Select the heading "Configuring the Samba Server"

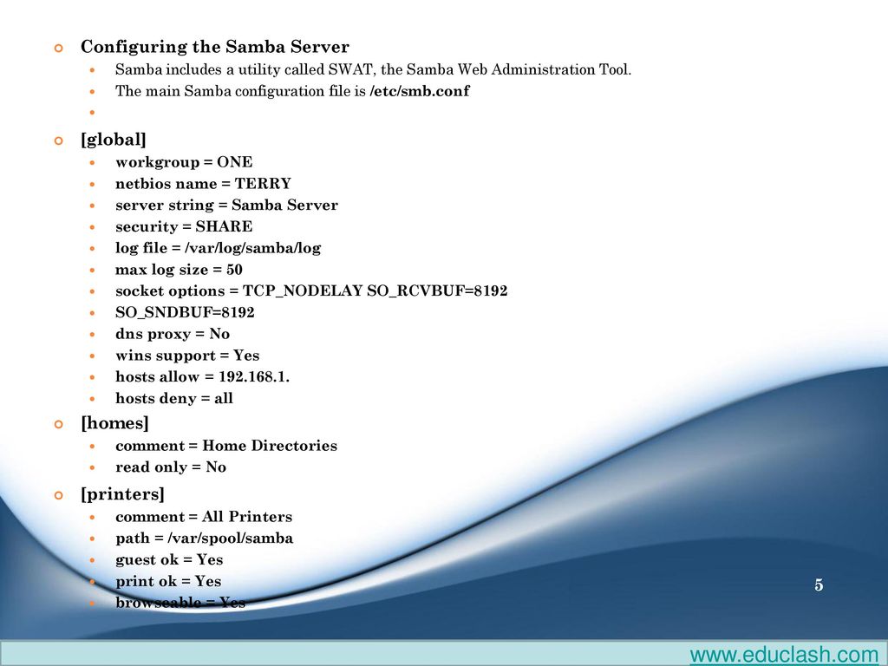click(x=215, y=47)
